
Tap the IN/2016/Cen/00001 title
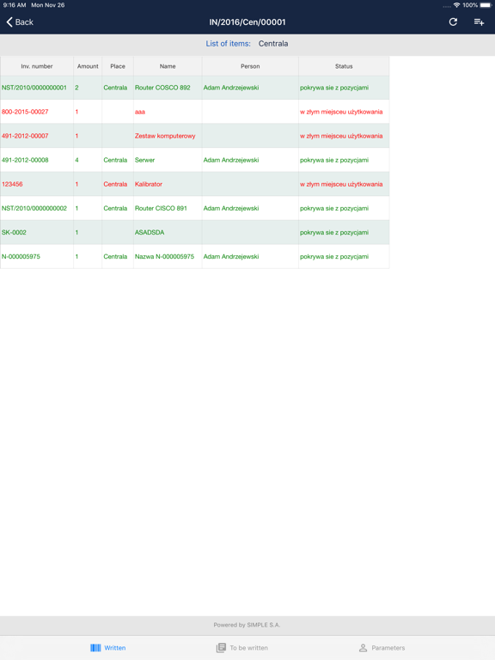tap(247, 21)
